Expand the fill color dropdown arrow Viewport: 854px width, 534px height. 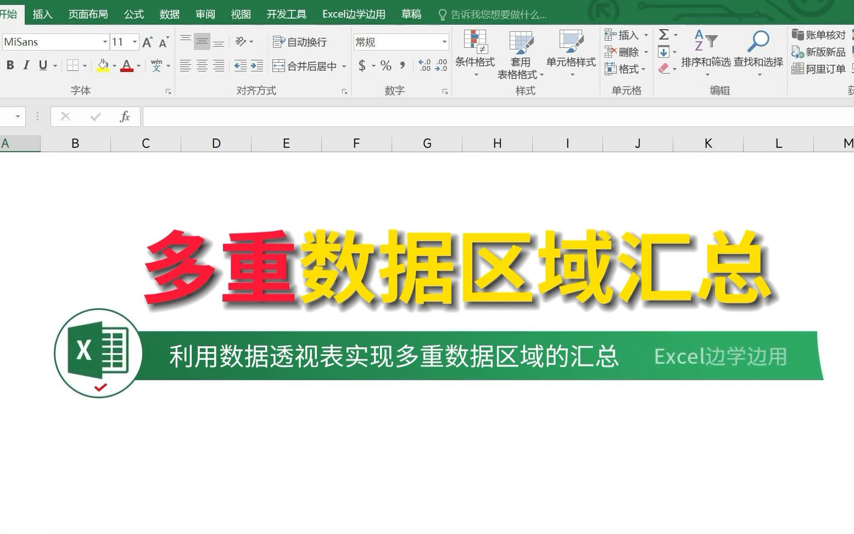tap(114, 66)
